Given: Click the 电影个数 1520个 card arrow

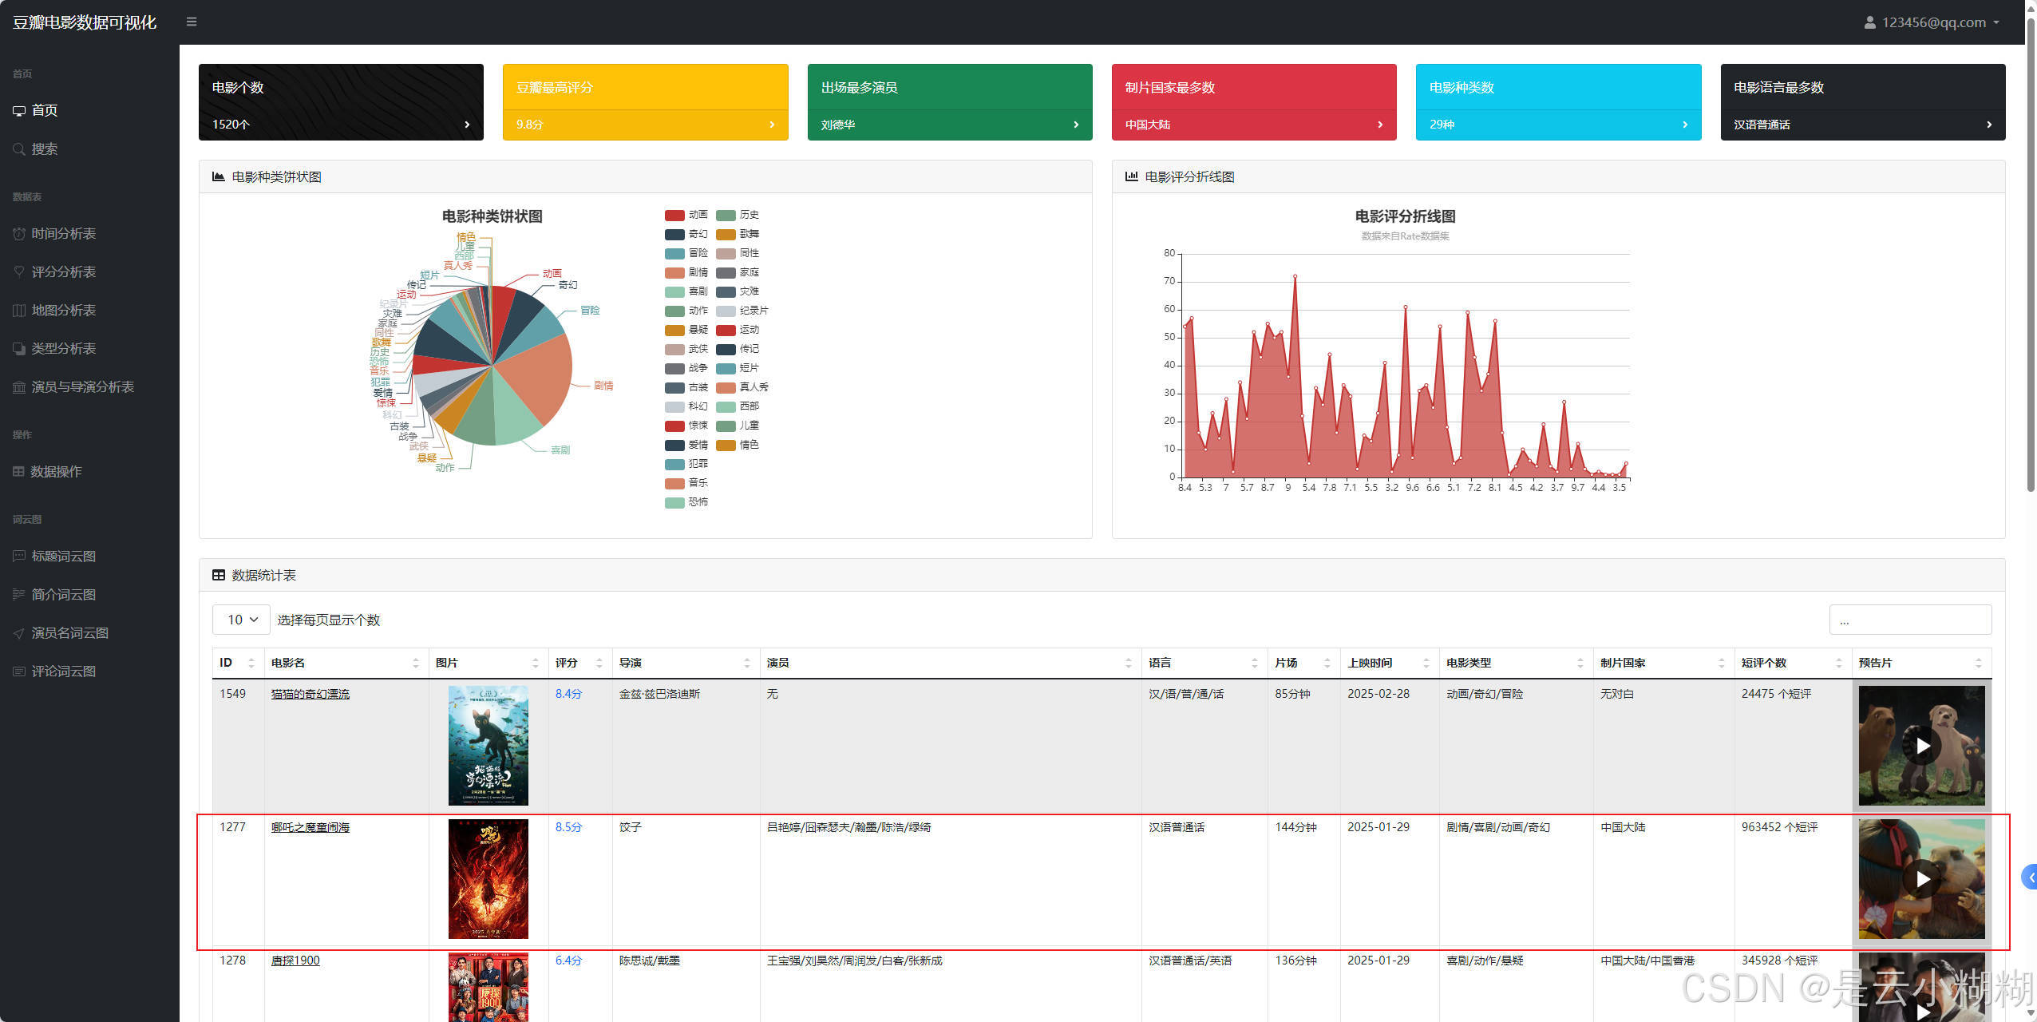Looking at the screenshot, I should (467, 125).
